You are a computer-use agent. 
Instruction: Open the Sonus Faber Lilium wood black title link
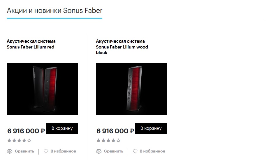[x=122, y=47]
